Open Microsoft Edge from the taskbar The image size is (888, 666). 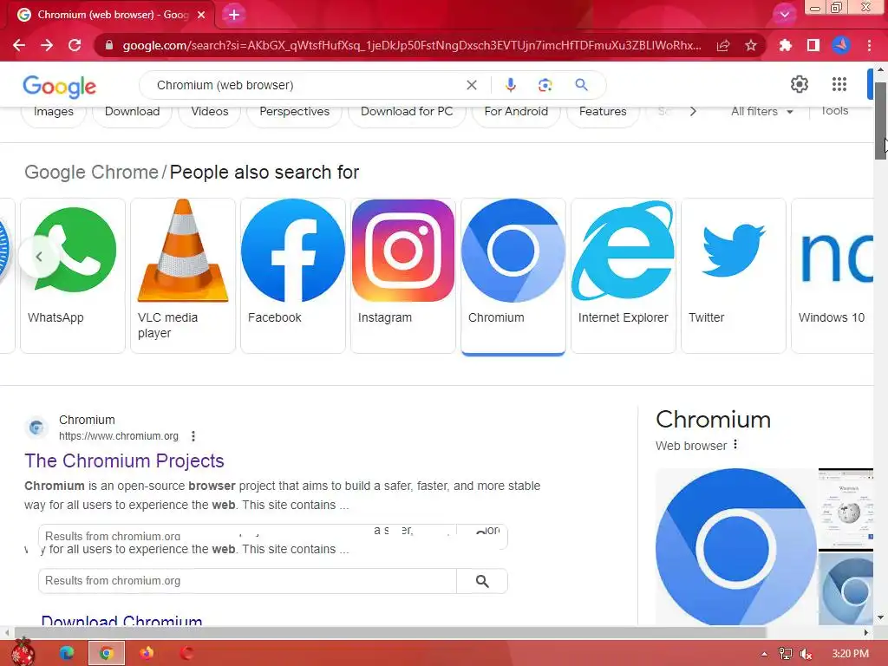coord(66,653)
